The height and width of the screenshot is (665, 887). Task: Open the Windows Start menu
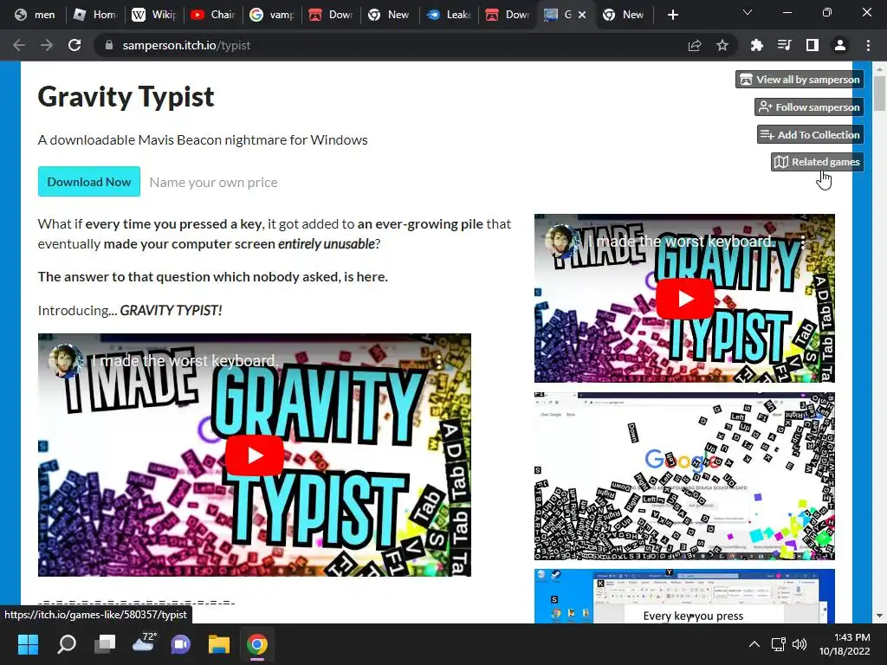tap(29, 644)
